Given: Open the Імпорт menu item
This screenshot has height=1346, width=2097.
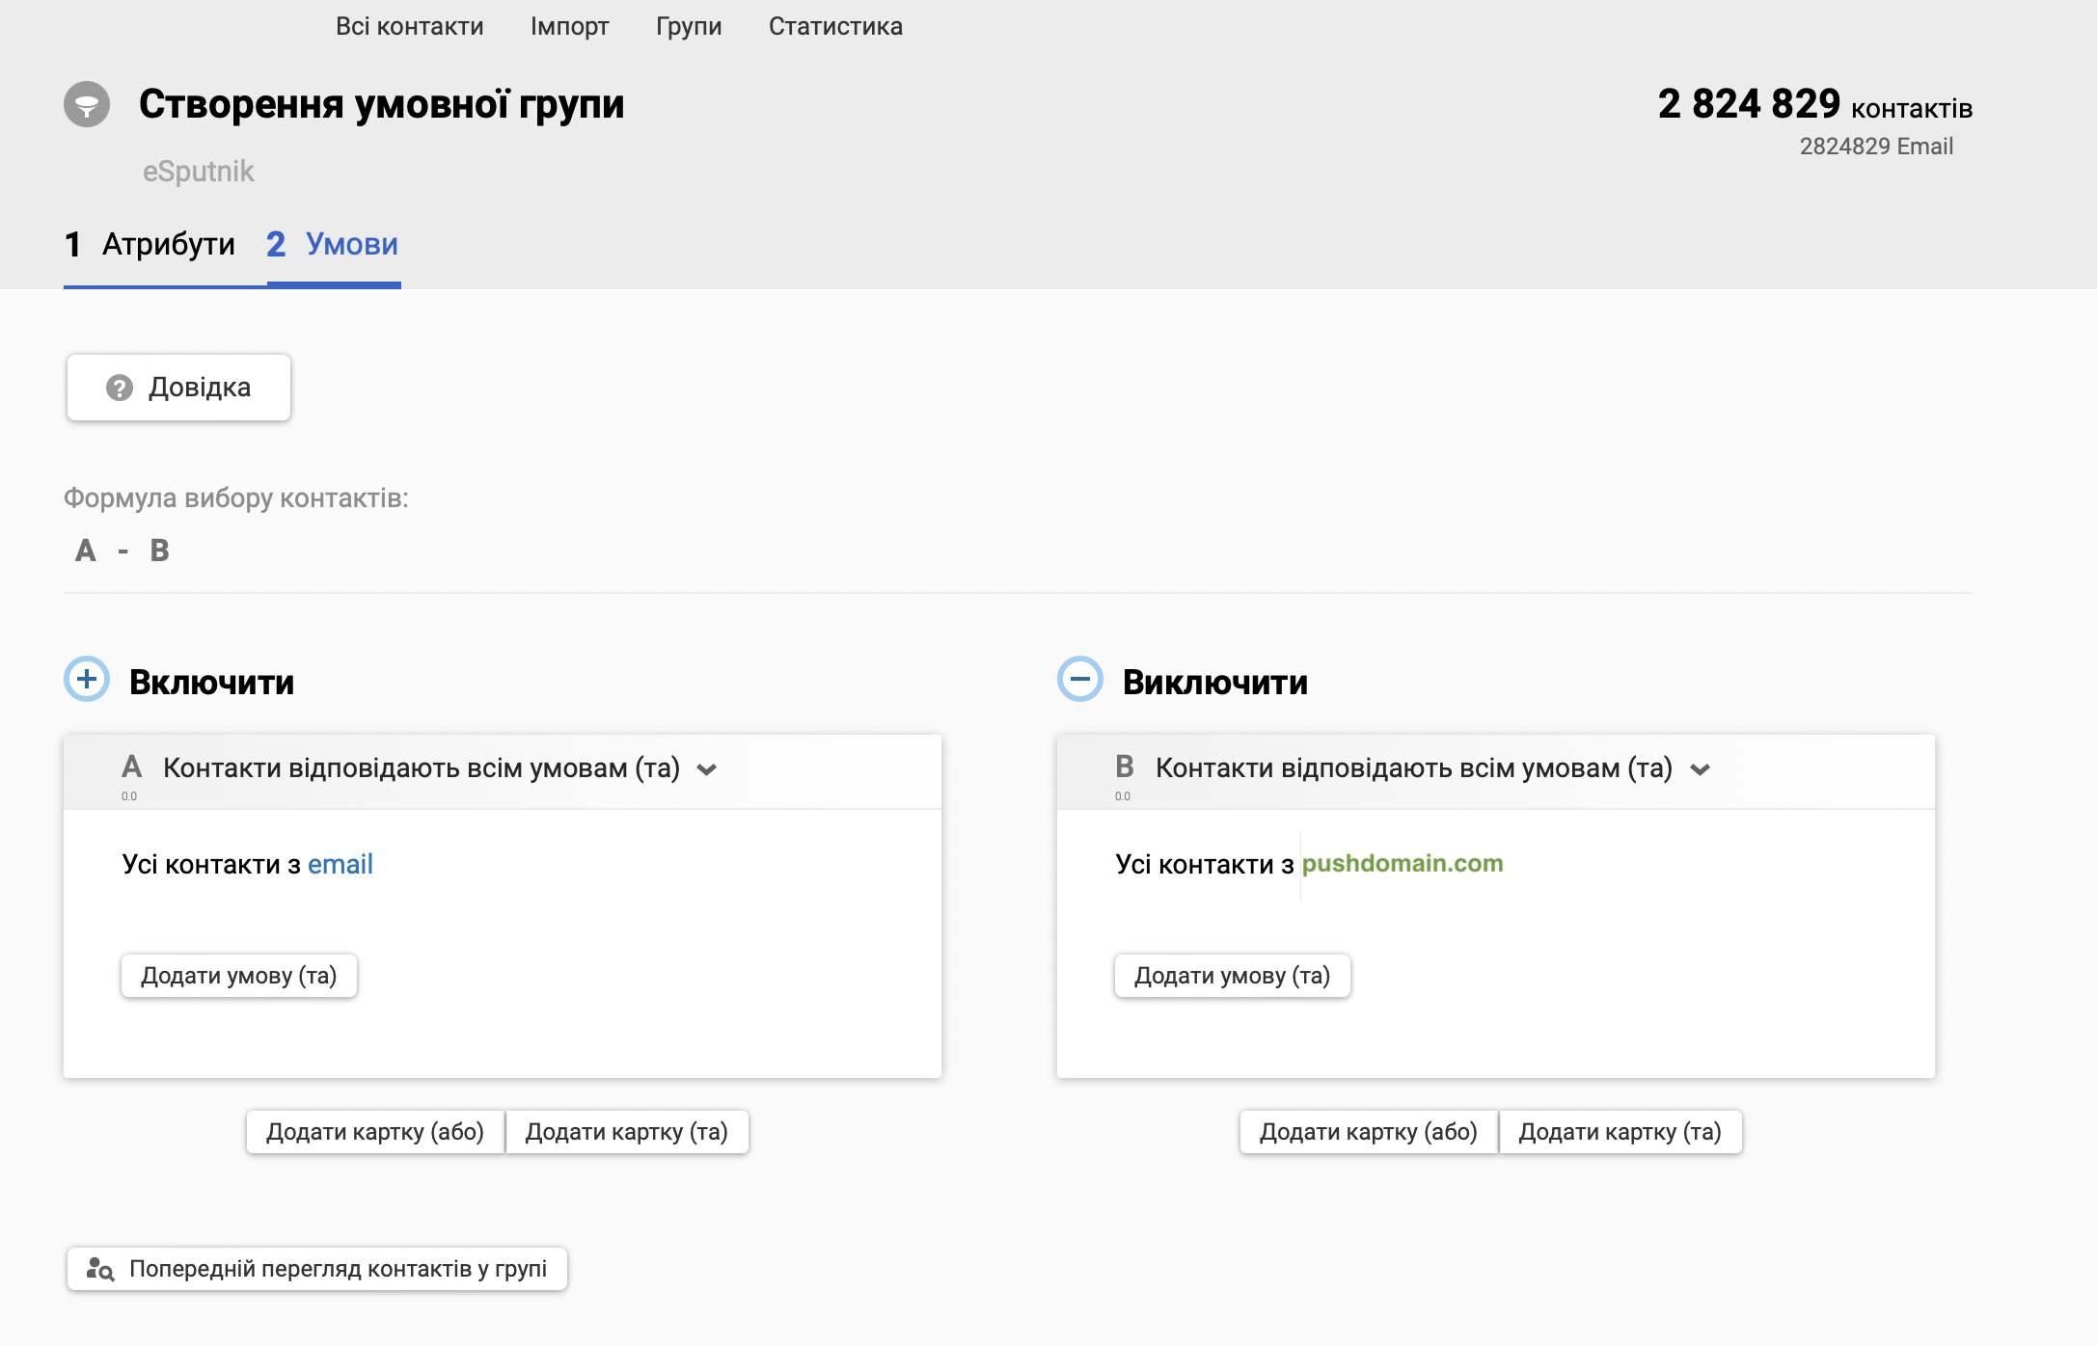Looking at the screenshot, I should [x=569, y=26].
